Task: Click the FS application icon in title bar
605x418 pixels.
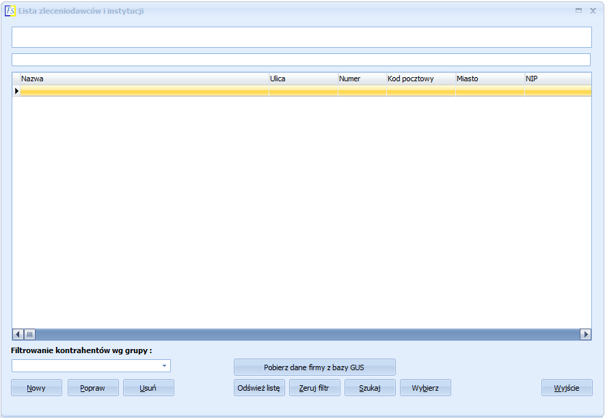Action: coord(10,11)
